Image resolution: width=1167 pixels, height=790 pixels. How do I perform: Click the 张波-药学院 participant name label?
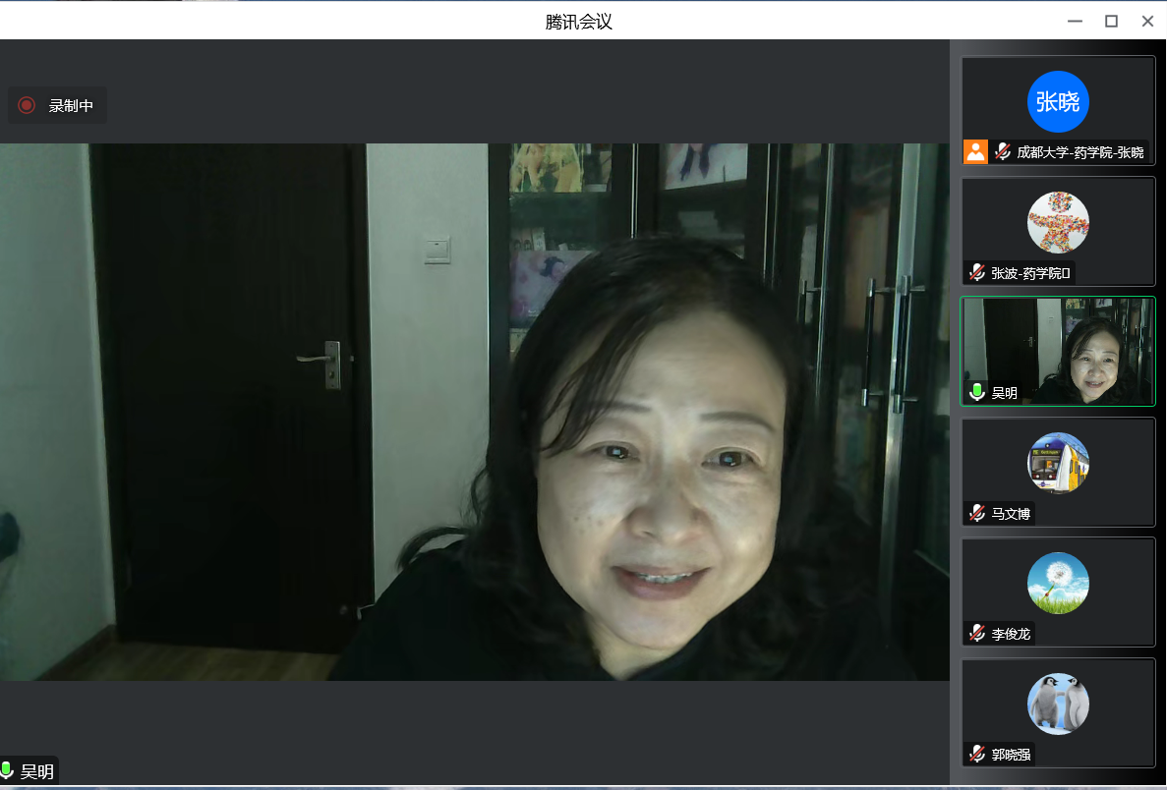point(1029,273)
